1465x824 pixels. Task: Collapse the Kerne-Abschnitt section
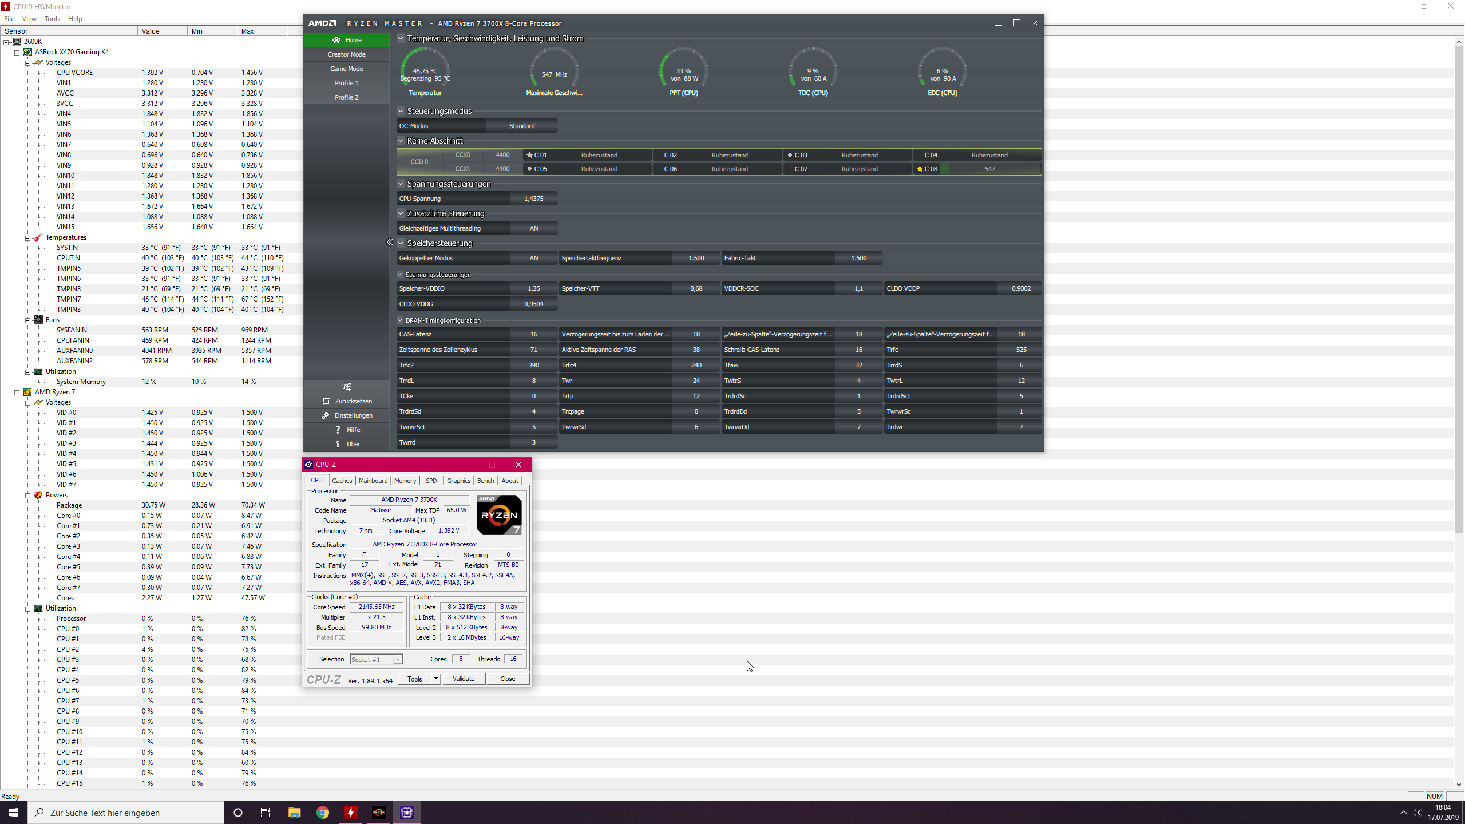401,141
